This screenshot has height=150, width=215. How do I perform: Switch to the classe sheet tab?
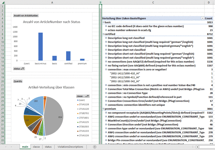pos(36,147)
